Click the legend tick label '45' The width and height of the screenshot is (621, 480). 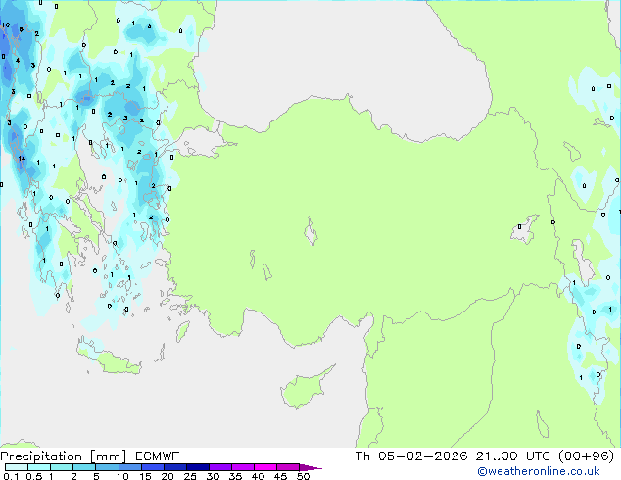280,476
